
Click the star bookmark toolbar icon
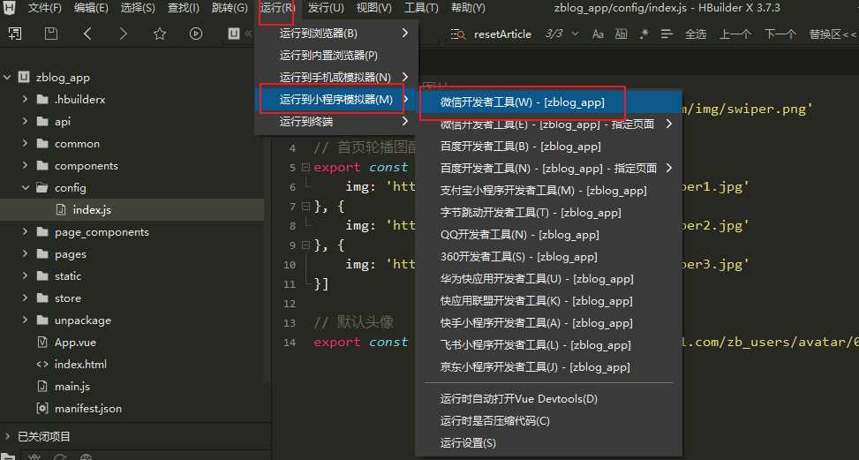(x=160, y=34)
